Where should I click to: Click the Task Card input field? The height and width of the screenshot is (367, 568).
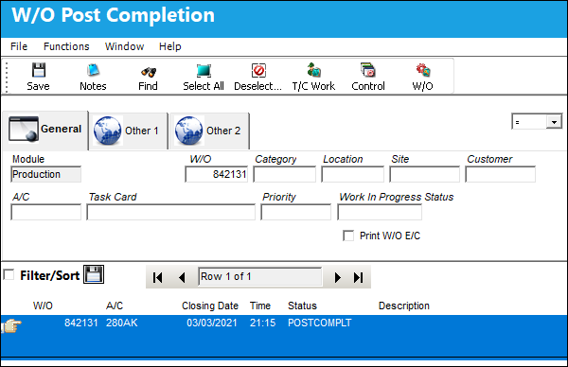click(171, 212)
